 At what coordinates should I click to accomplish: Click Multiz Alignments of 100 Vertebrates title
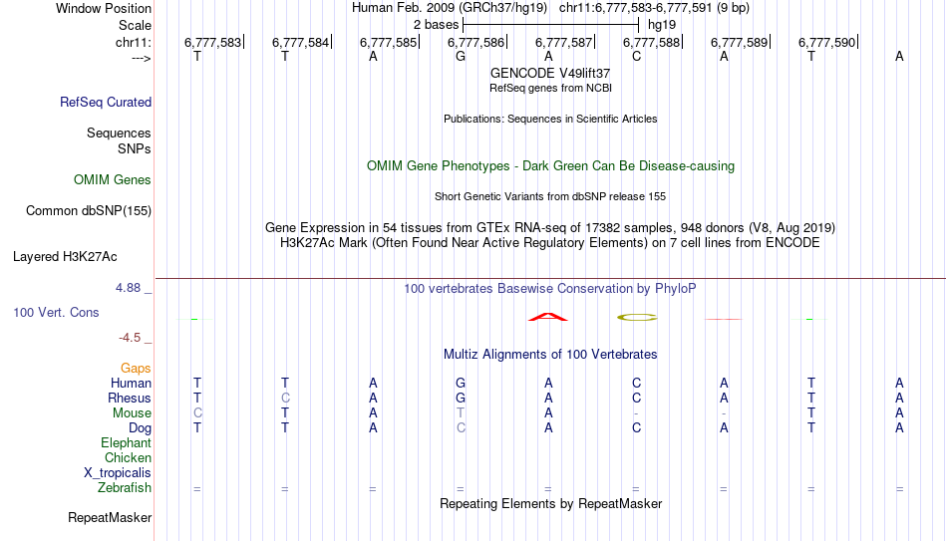click(x=550, y=355)
